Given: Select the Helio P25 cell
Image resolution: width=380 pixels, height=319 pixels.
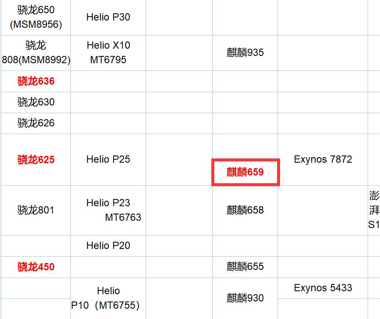Looking at the screenshot, I should [x=108, y=159].
